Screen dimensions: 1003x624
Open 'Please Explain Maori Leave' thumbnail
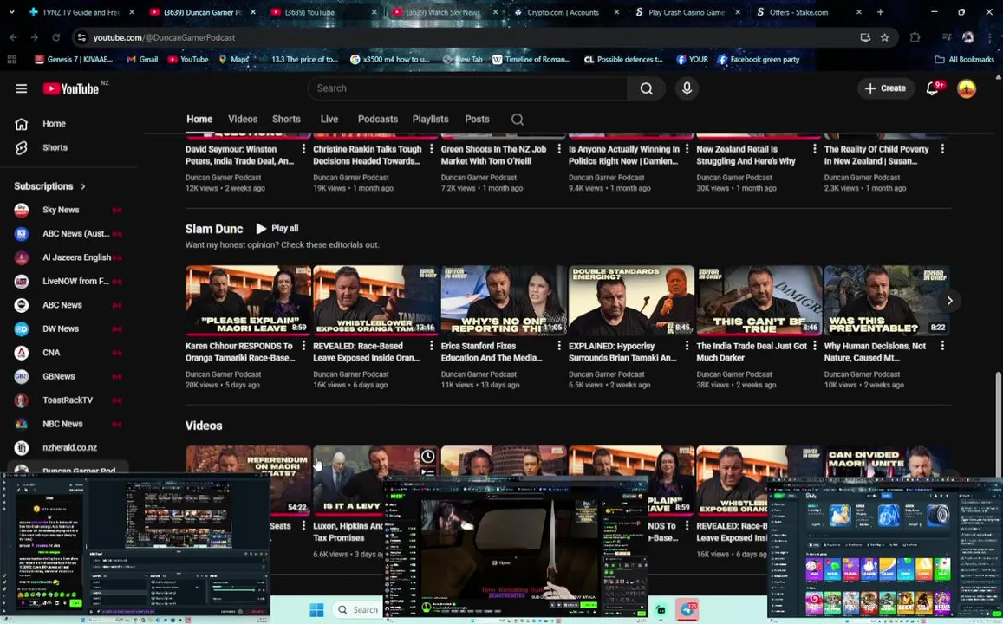pyautogui.click(x=248, y=301)
